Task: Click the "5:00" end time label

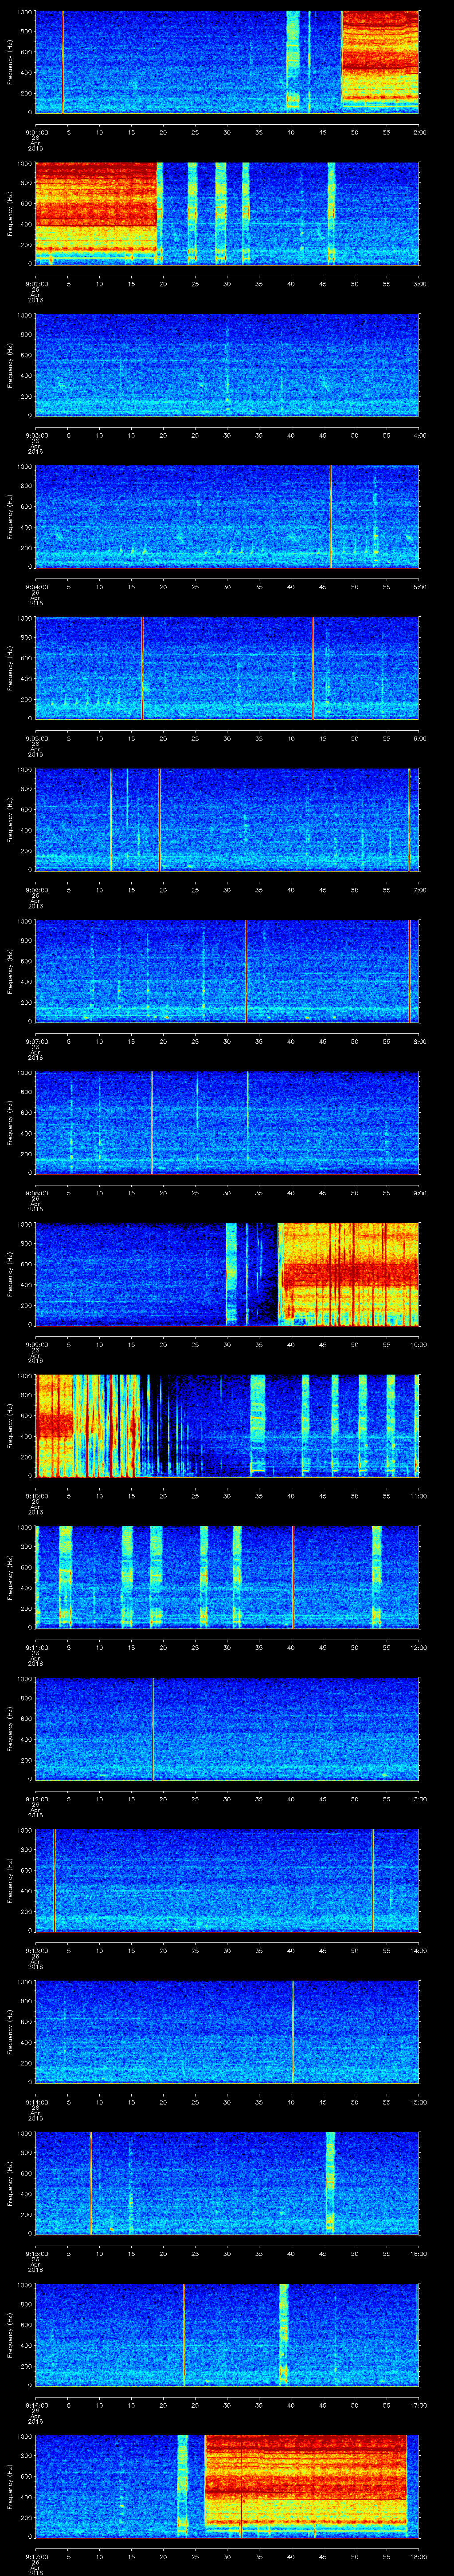Action: pos(419,587)
